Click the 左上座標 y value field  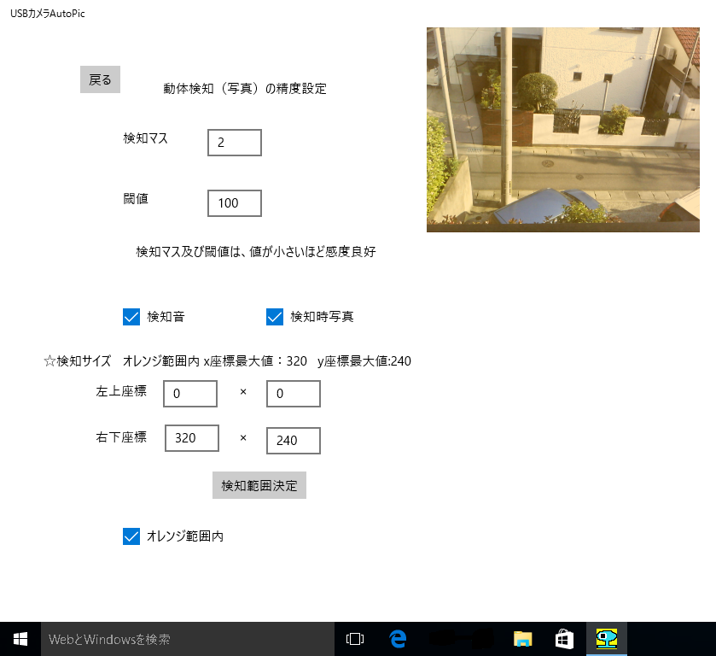(294, 394)
